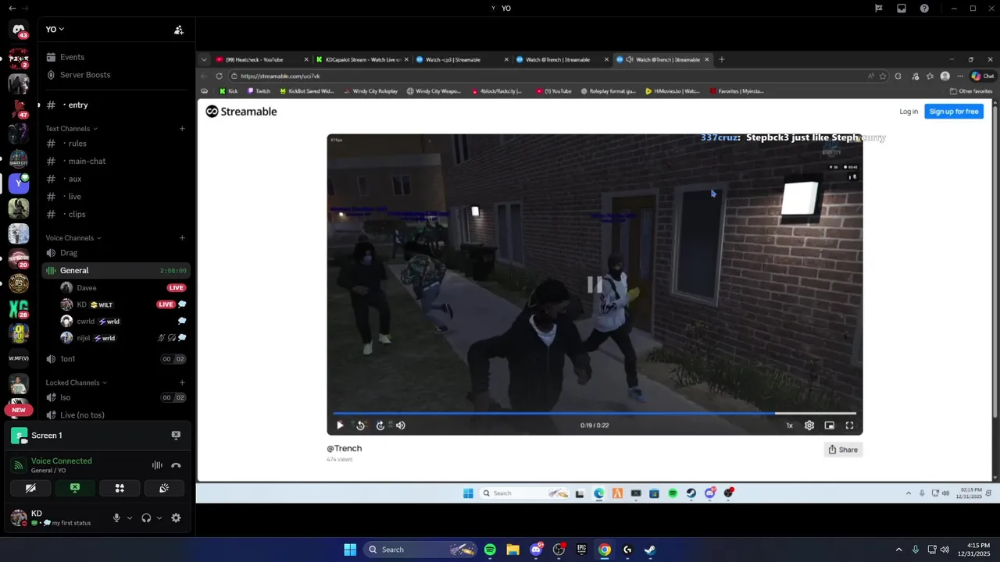Open Spotify from bottom Windows taskbar

pyautogui.click(x=490, y=550)
